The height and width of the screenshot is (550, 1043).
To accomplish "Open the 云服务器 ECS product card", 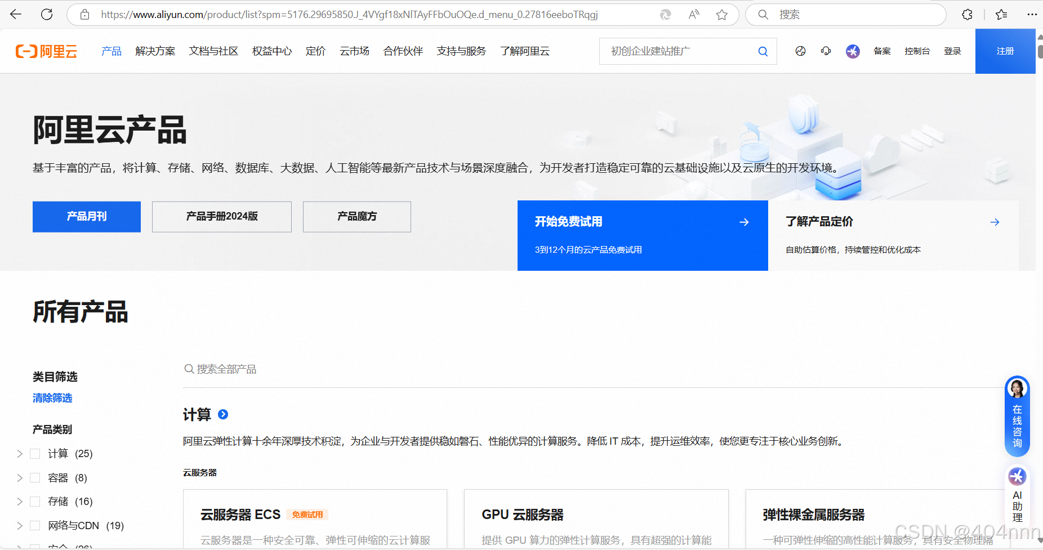I will [315, 519].
